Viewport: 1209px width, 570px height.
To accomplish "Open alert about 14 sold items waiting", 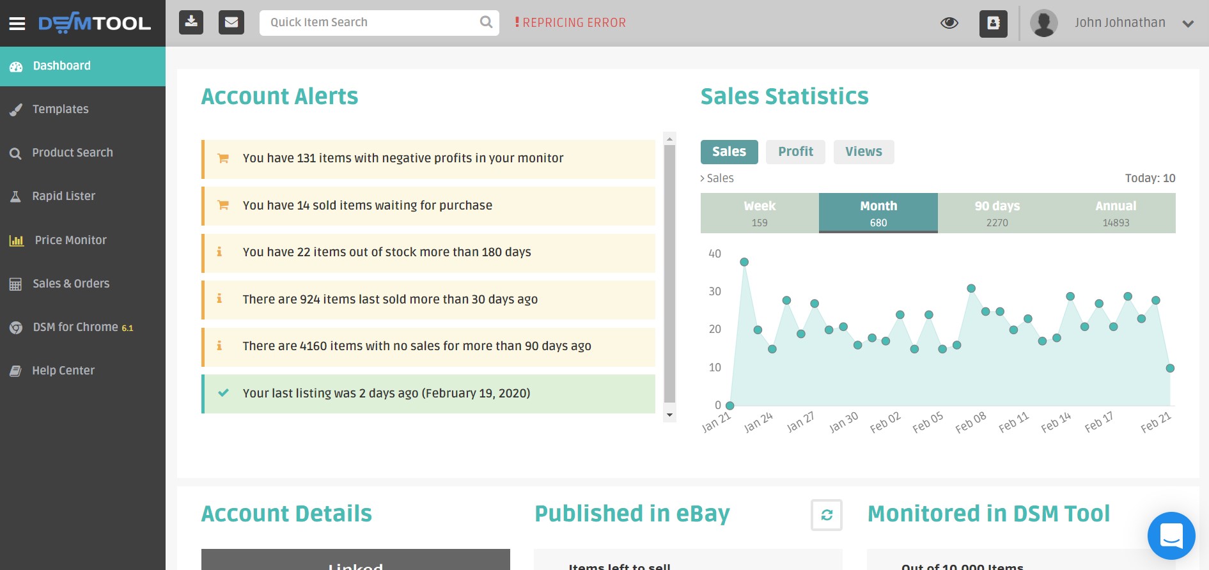I will 428,206.
